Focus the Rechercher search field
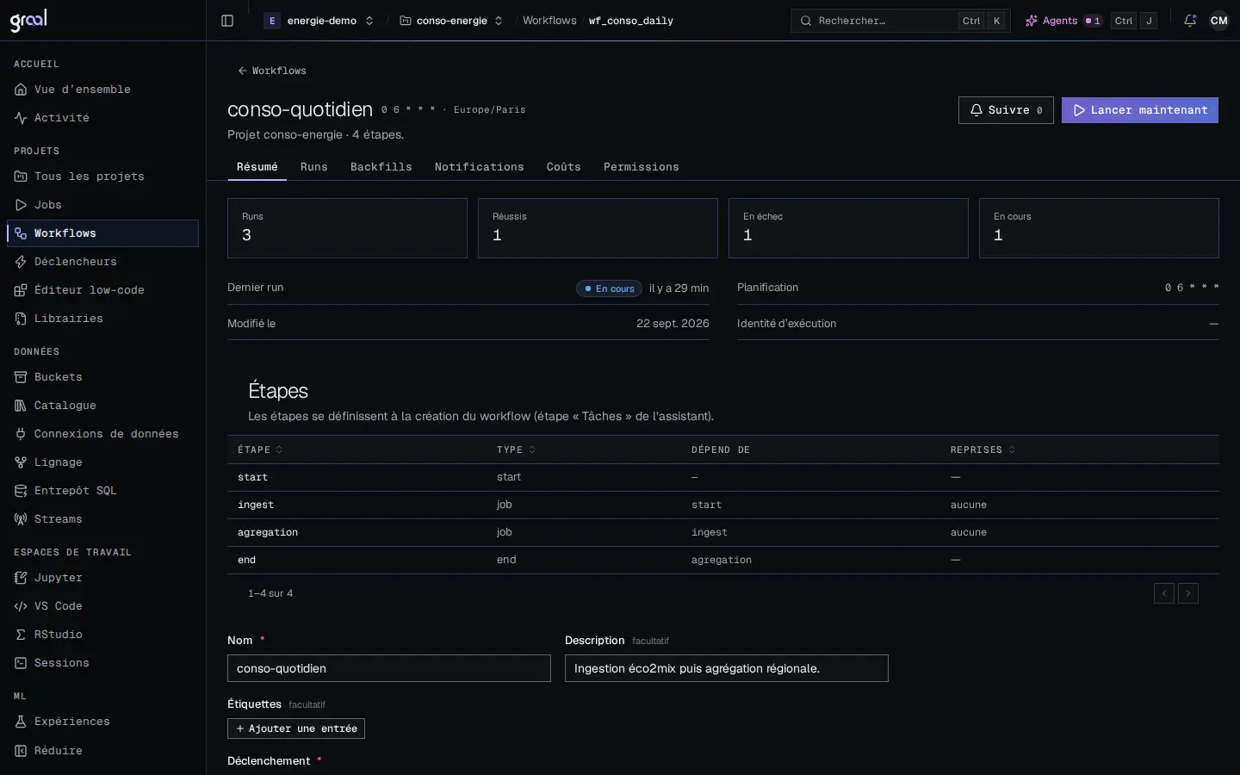 [901, 21]
